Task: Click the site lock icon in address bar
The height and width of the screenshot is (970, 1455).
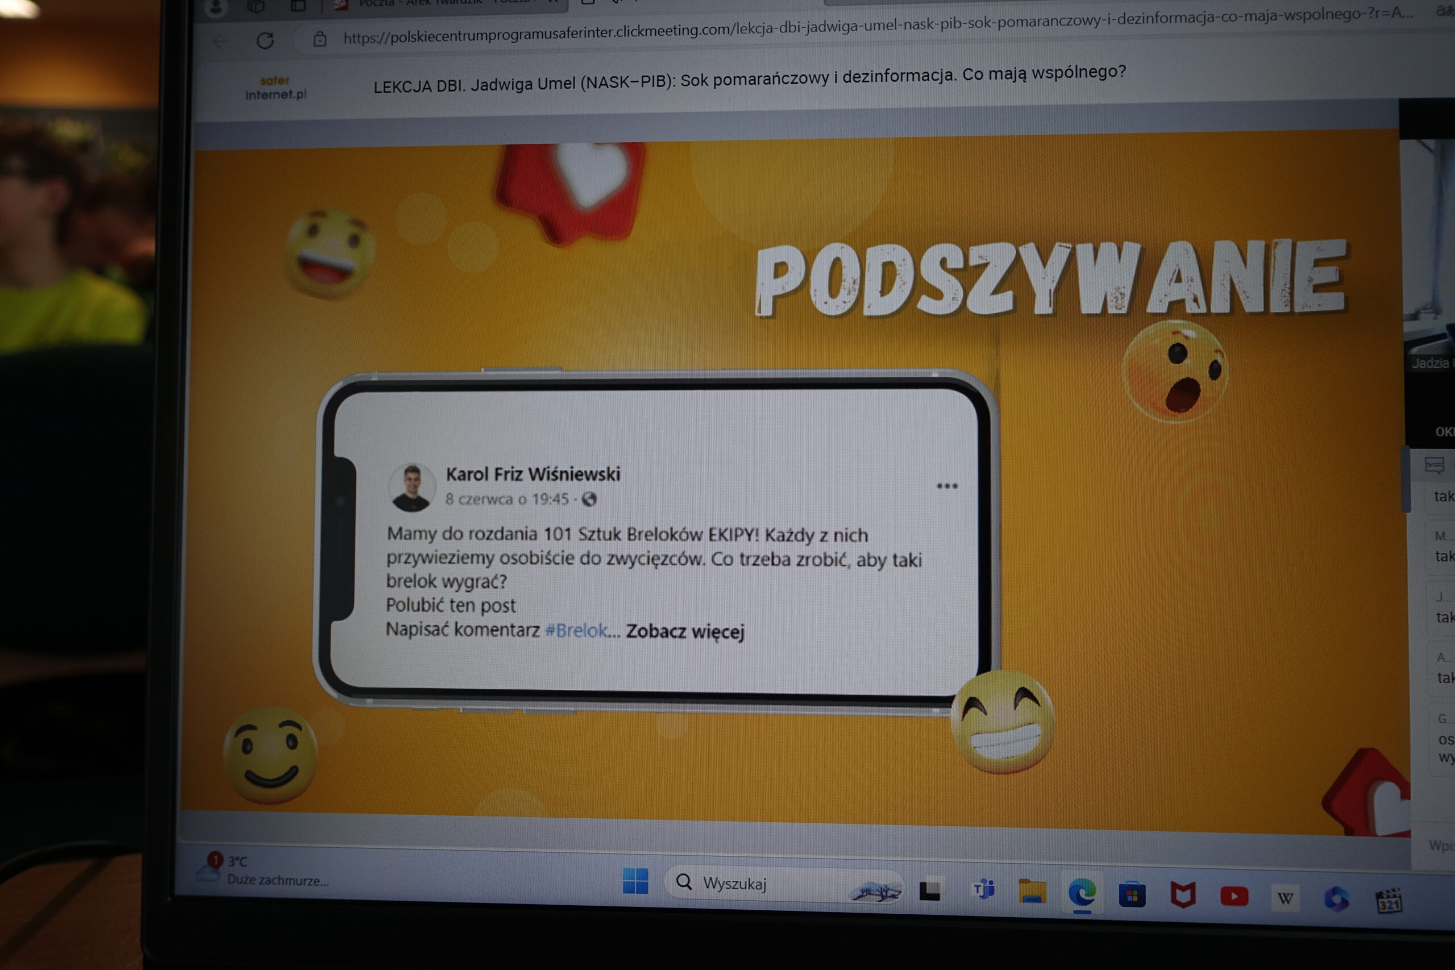Action: coord(320,39)
